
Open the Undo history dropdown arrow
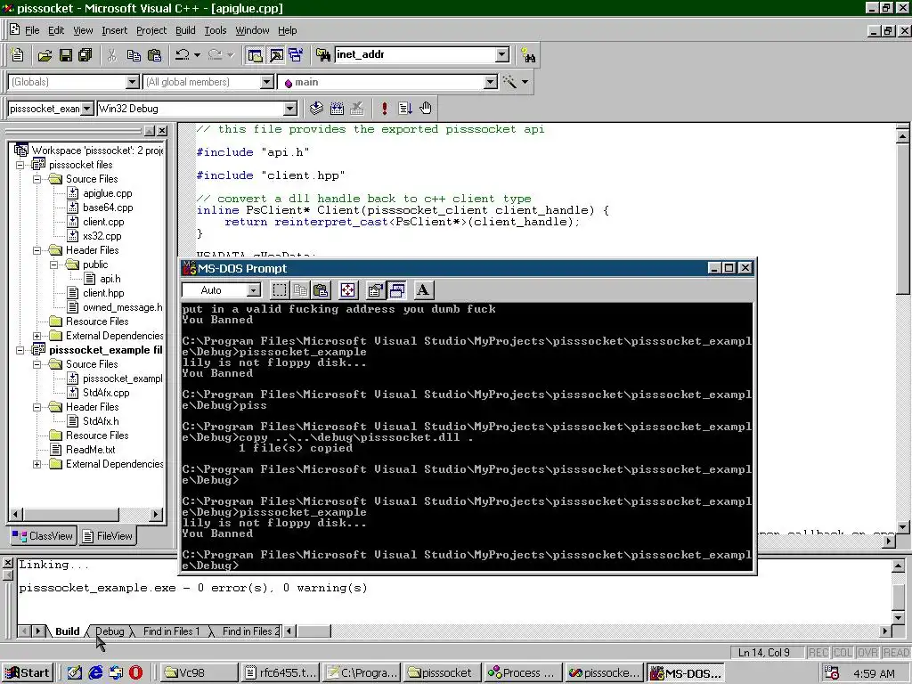[197, 55]
